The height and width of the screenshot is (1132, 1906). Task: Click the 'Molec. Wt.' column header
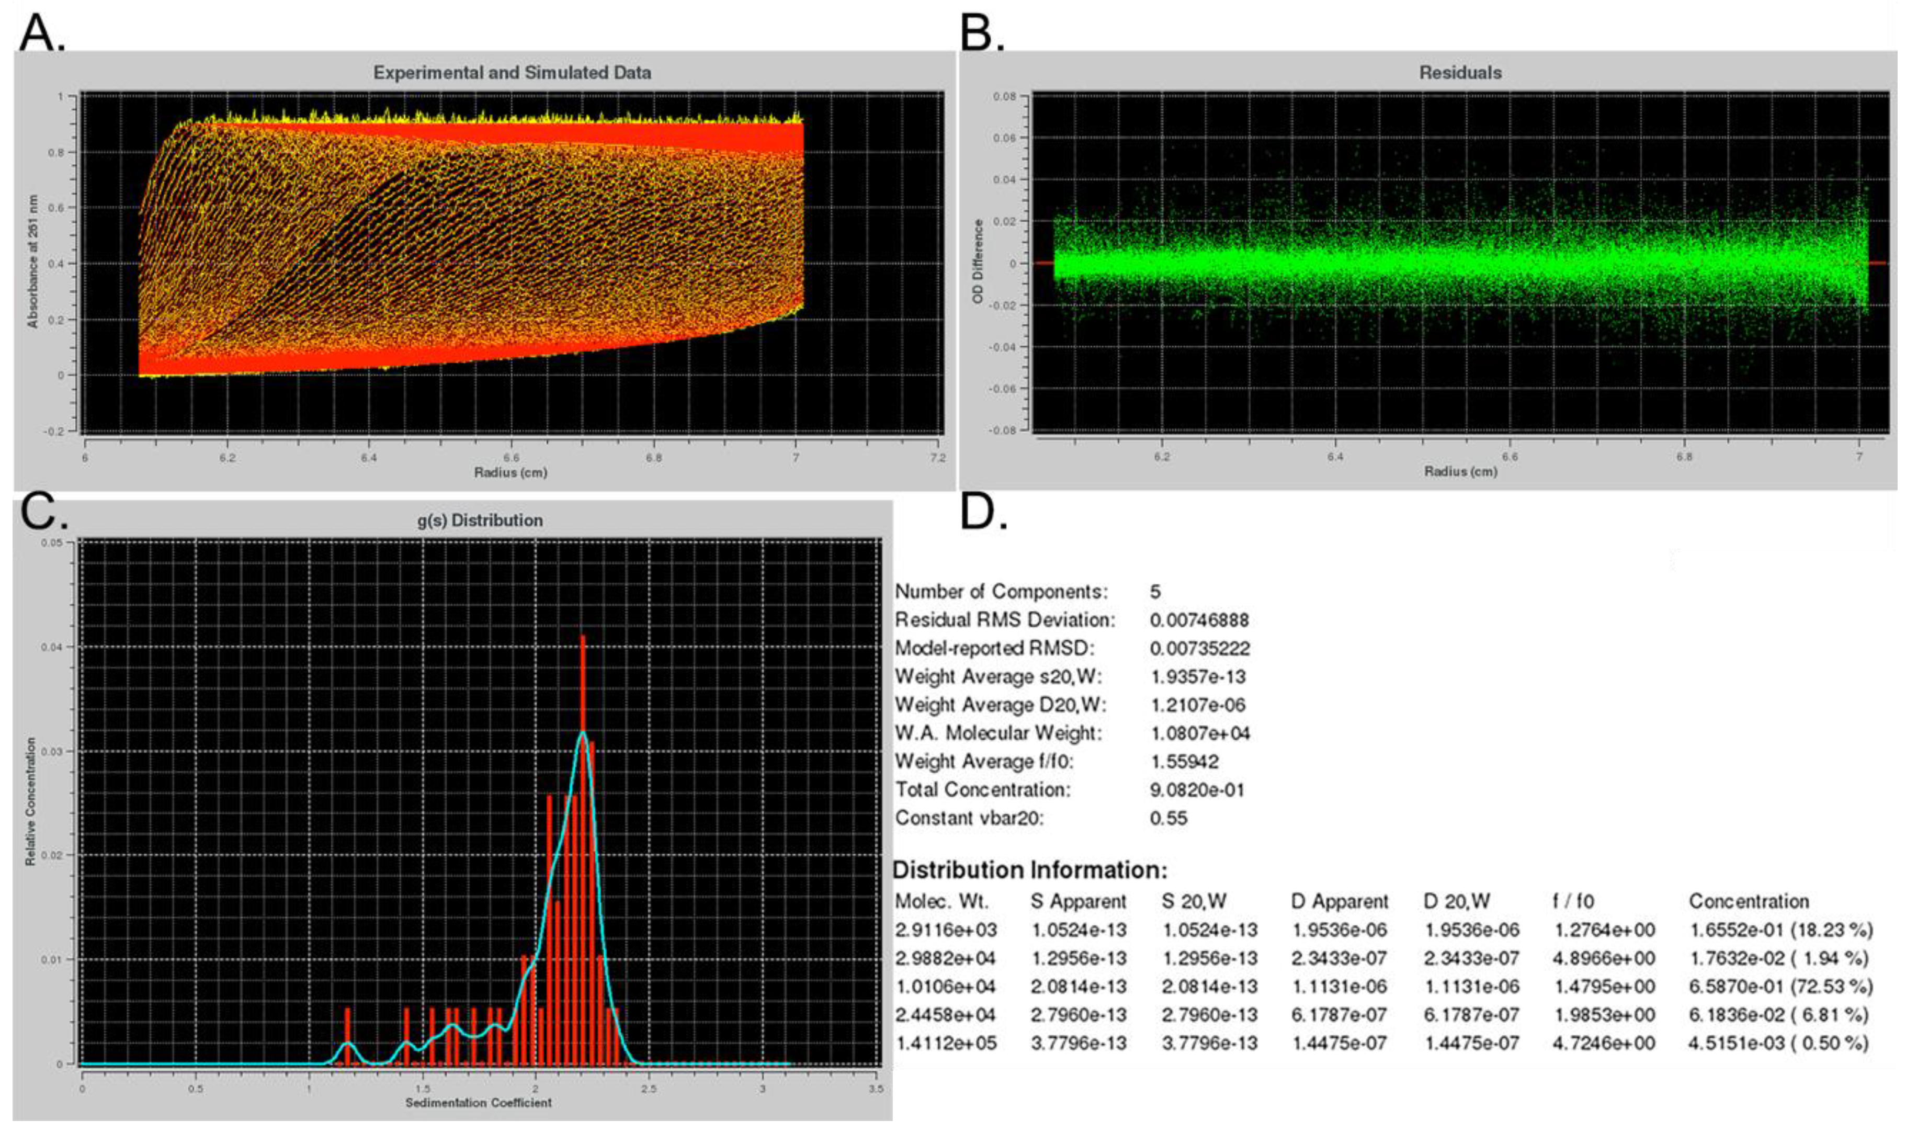point(941,902)
